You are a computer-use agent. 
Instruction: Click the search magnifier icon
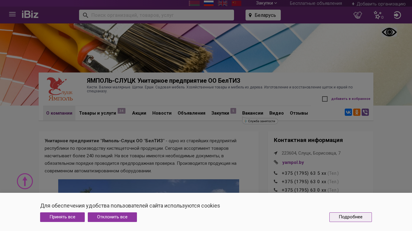(85, 15)
